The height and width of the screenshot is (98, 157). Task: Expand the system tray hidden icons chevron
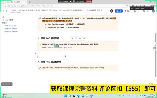pos(117,96)
